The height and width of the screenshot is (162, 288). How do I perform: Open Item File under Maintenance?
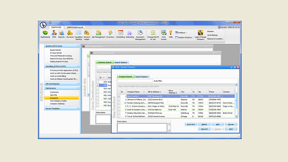click(x=53, y=95)
